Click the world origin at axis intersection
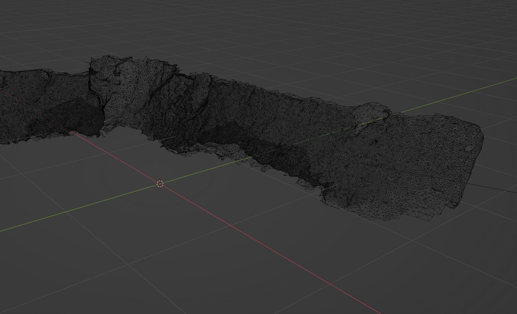 160,183
